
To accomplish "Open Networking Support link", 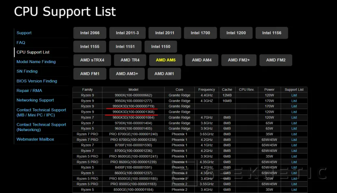I will (35, 100).
